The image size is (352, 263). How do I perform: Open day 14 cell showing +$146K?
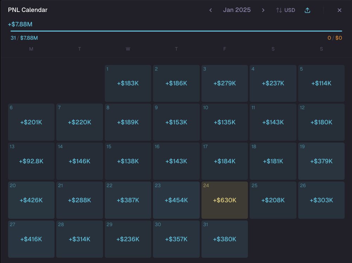click(79, 161)
